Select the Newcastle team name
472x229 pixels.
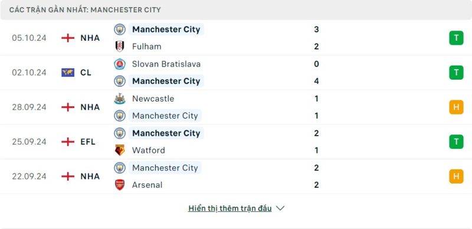tap(153, 99)
